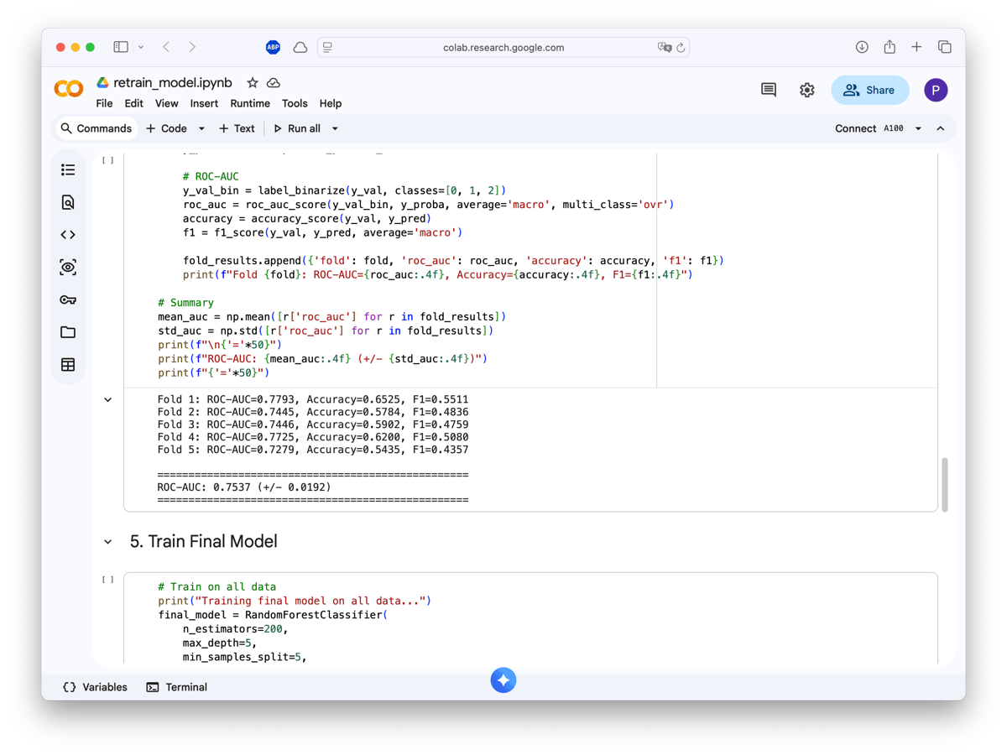Open the Insert menu
This screenshot has width=1007, height=755.
(204, 103)
